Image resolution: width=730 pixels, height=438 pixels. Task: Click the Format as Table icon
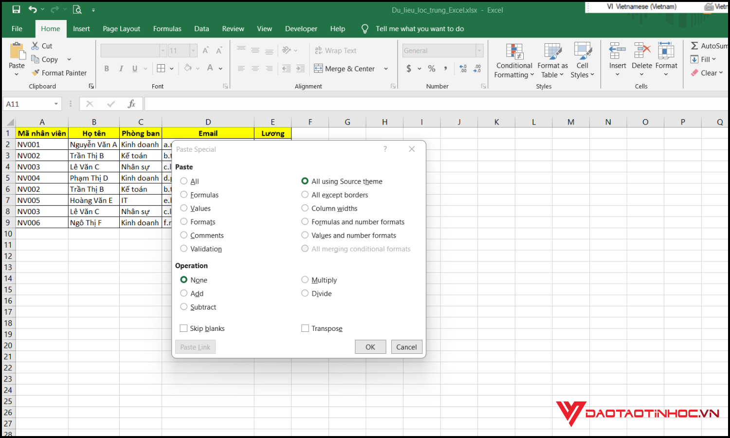click(552, 59)
